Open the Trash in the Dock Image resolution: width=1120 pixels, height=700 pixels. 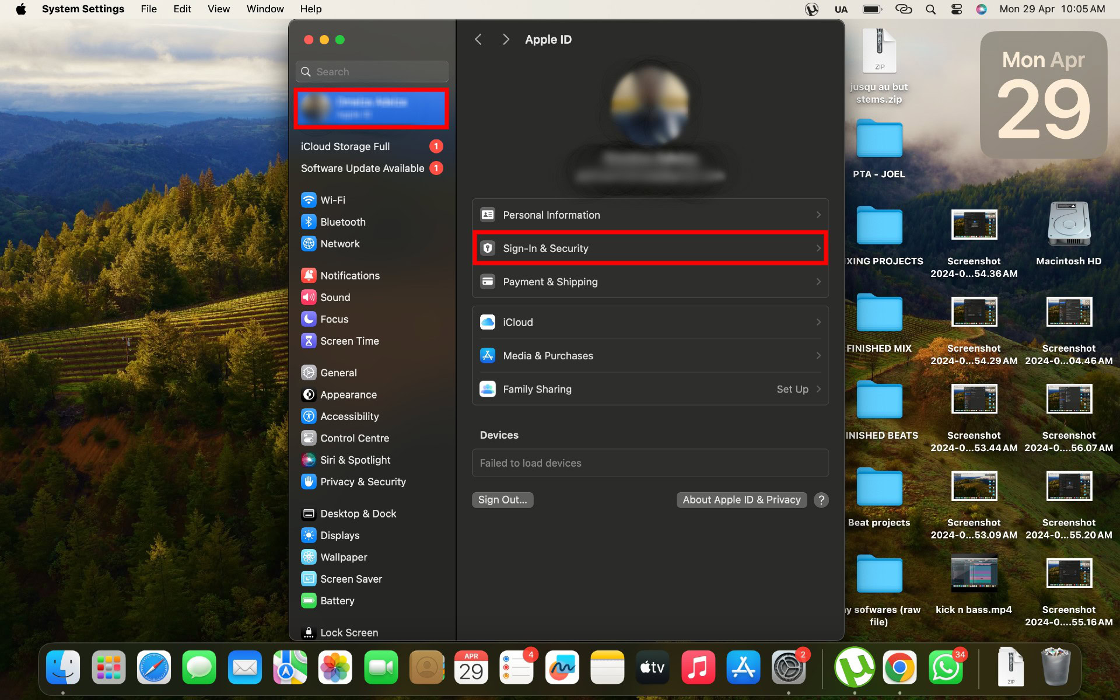1056,667
